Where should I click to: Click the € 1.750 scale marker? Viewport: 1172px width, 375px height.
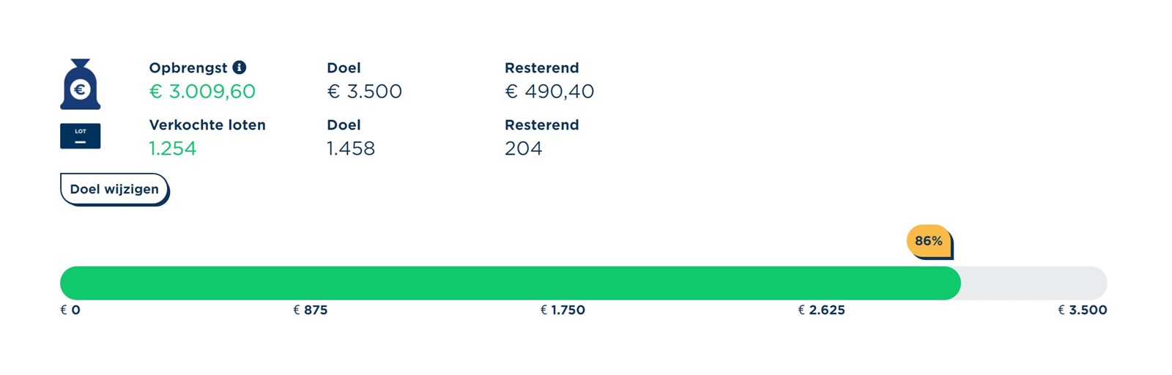click(x=563, y=310)
